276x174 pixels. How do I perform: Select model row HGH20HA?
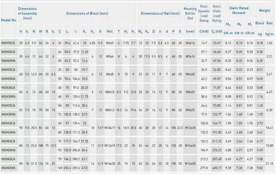click(x=8, y=61)
